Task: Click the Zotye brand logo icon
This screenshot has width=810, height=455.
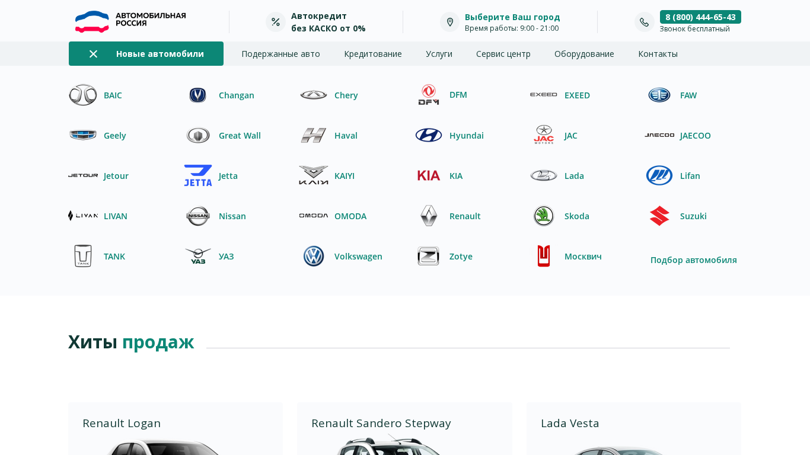Action: click(429, 256)
